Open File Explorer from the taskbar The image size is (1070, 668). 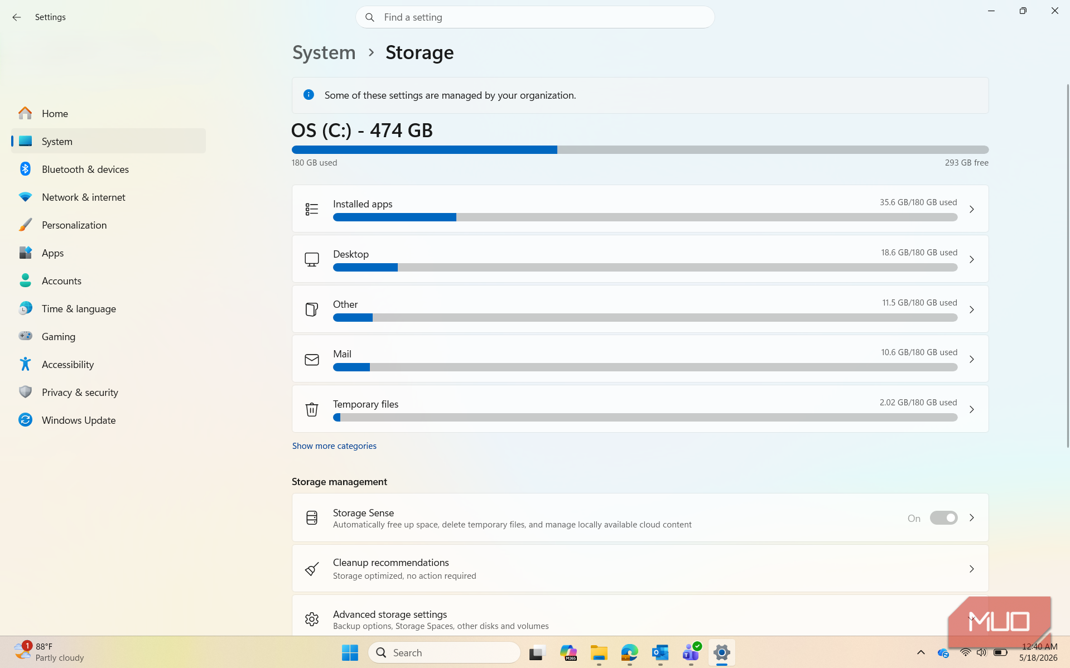point(599,652)
